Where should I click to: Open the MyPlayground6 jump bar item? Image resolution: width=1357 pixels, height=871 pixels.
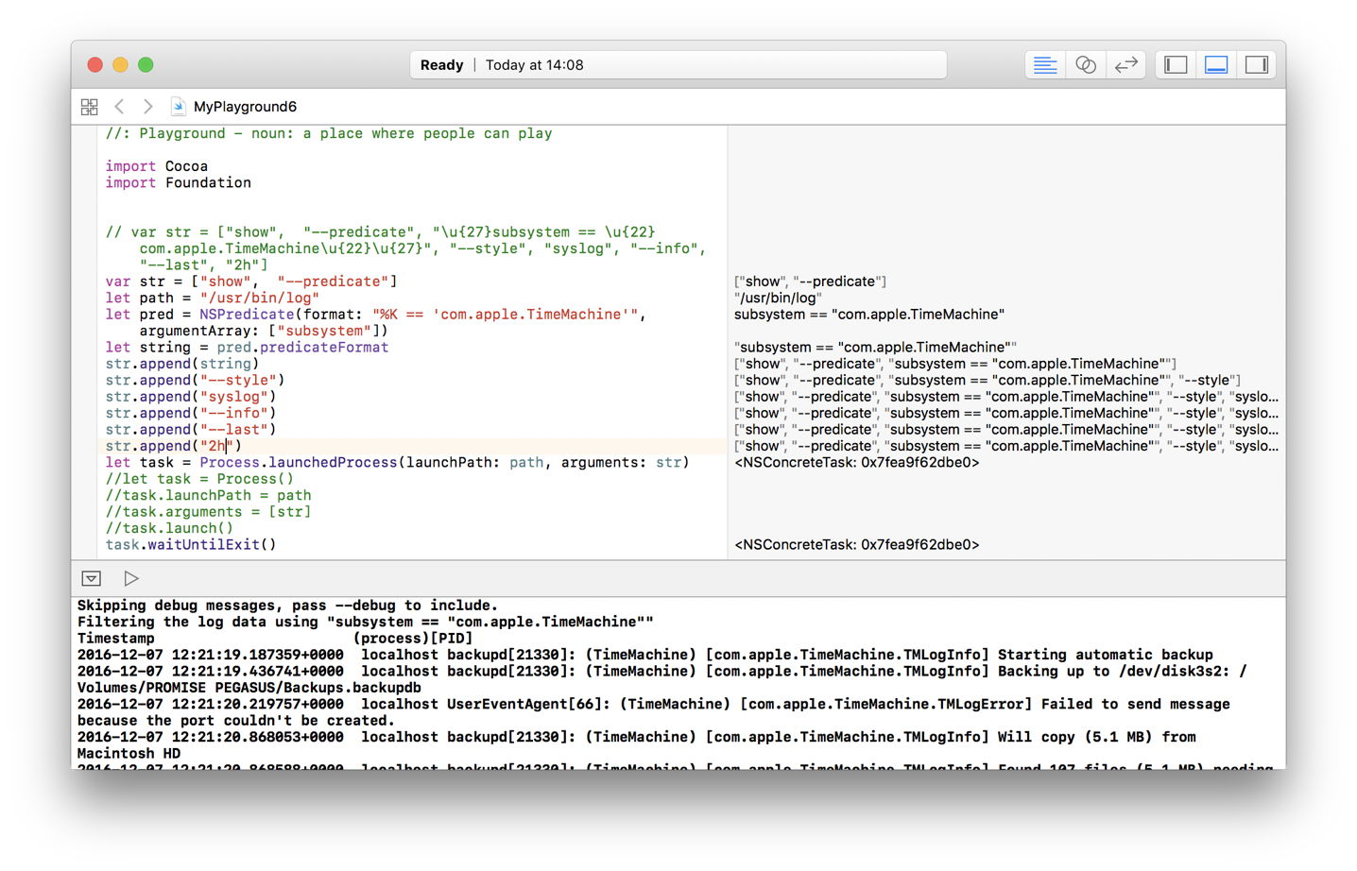click(245, 107)
